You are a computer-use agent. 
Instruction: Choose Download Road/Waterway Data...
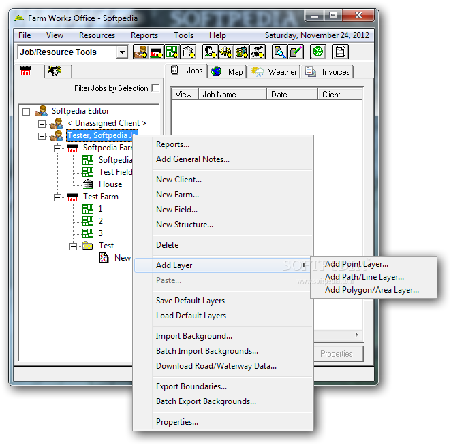(x=223, y=366)
